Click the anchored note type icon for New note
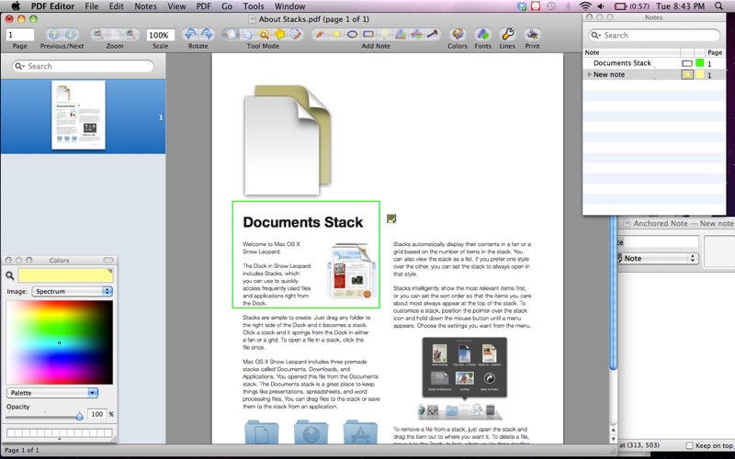 coord(686,74)
